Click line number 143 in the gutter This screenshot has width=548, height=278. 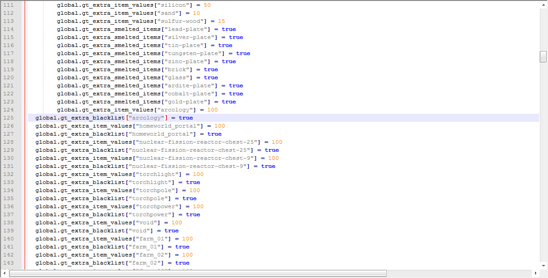pos(8,263)
